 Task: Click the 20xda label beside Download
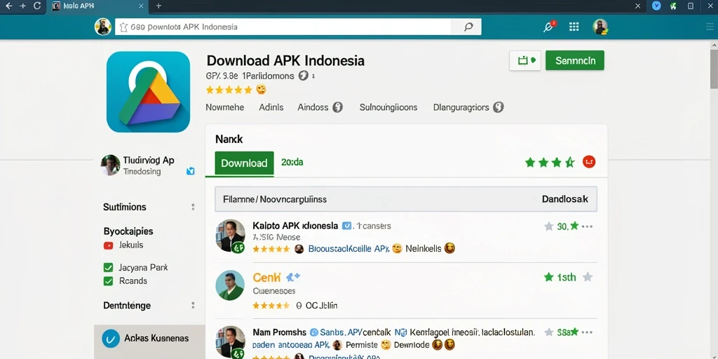click(292, 163)
